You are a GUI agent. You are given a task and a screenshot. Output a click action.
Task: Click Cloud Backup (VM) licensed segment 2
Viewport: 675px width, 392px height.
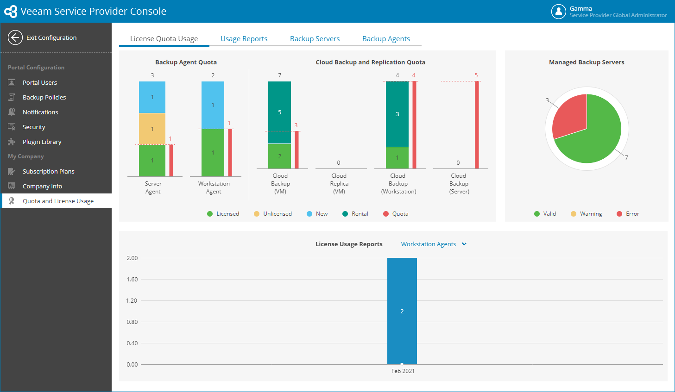point(279,156)
